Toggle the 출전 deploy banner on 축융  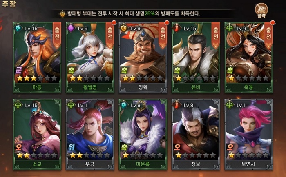pos(268,35)
